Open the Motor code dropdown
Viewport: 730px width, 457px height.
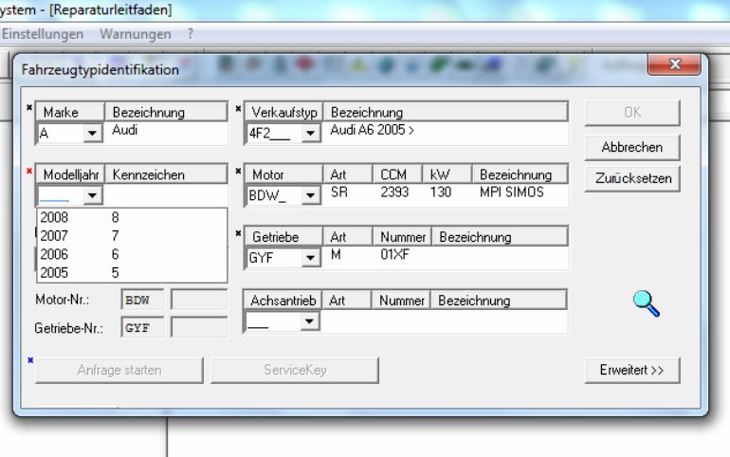tap(310, 197)
